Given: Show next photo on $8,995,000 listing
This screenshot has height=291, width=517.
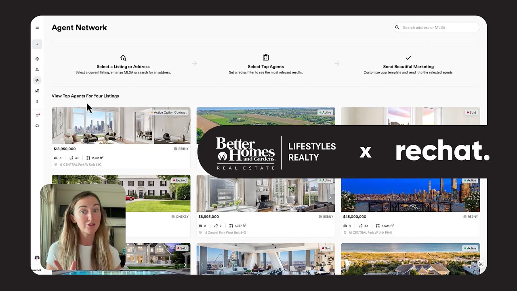Looking at the screenshot, I should click(x=330, y=197).
